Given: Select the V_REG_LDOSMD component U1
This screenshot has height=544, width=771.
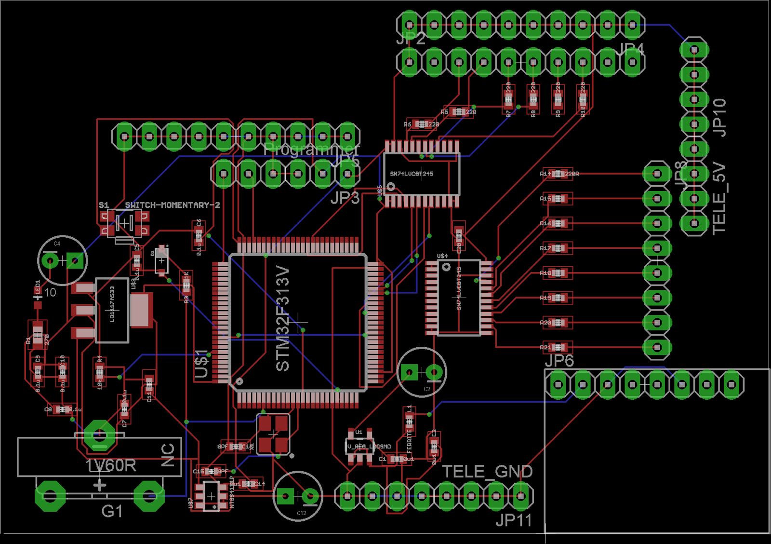Looking at the screenshot, I should 360,446.
